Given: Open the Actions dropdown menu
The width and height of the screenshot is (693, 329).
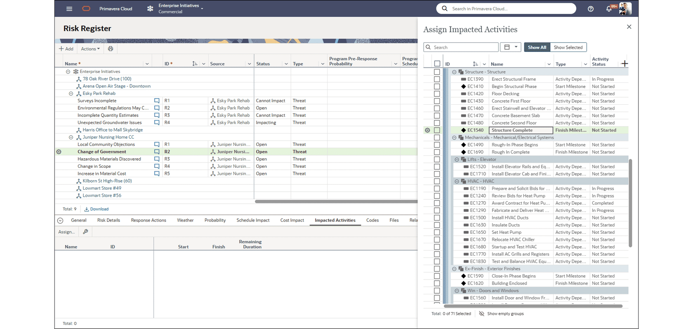Looking at the screenshot, I should click(x=90, y=49).
